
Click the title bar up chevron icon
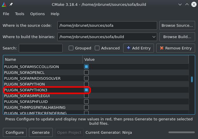point(187,4)
